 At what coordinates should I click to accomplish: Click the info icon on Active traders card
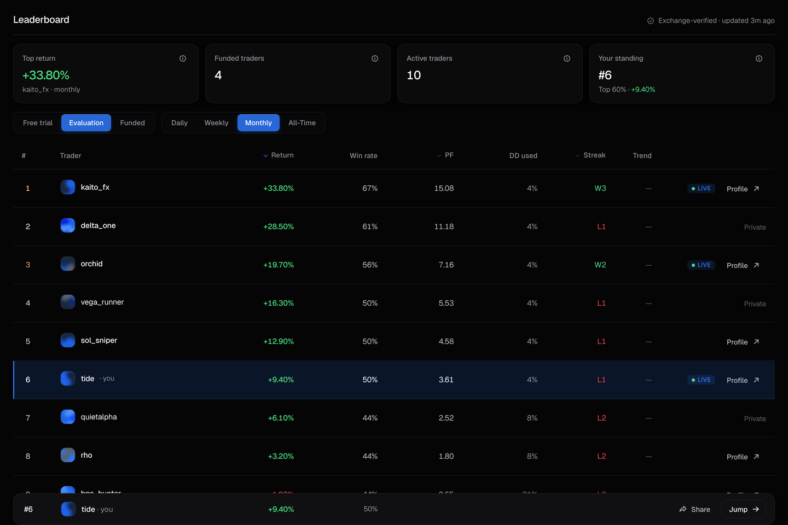tap(567, 59)
